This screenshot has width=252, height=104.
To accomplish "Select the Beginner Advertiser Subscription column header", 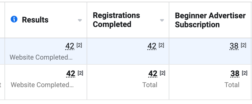I will (x=210, y=20).
